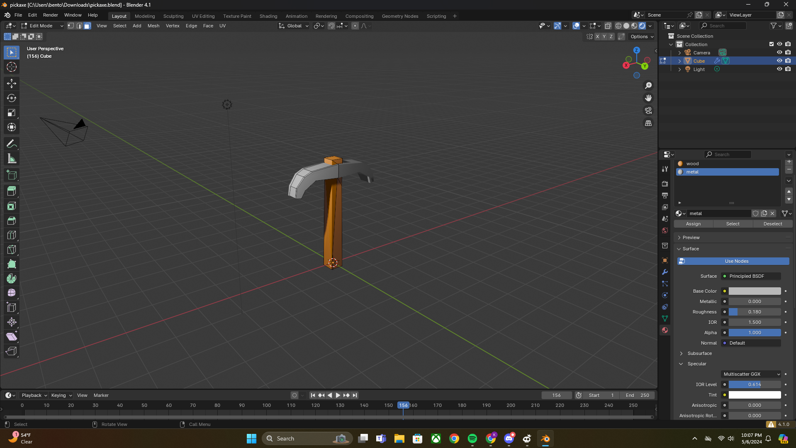Screen dimensions: 796x448
Task: Select the Shrink/Fatten tool
Action: coord(12,322)
